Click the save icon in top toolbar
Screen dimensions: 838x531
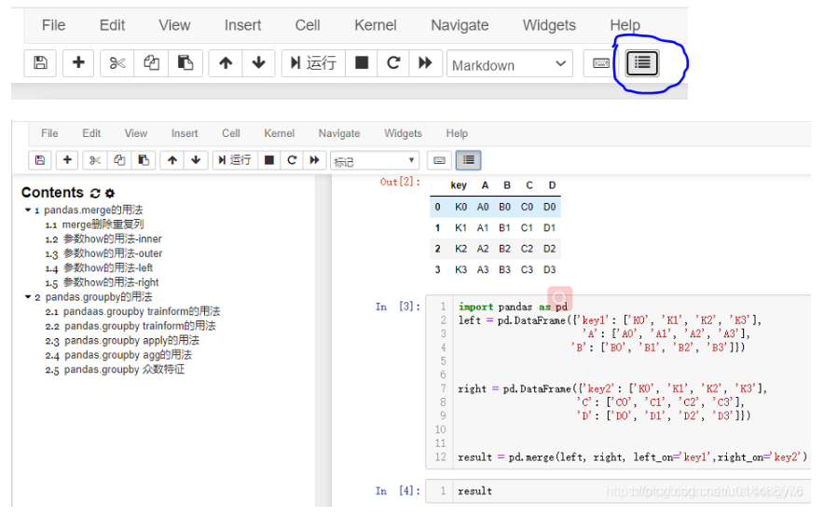tap(40, 63)
